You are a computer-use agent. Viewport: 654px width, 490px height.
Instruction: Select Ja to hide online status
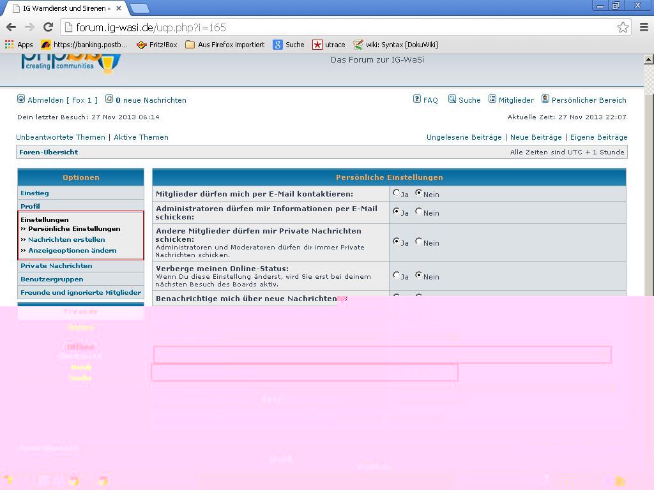(397, 275)
